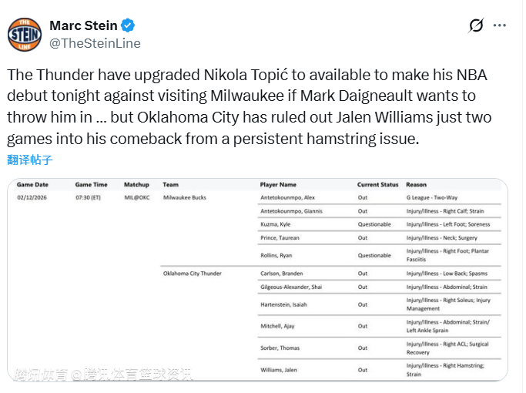Screen dimensions: 526x393
Task: Click the blue verified badge
Action: 126,25
